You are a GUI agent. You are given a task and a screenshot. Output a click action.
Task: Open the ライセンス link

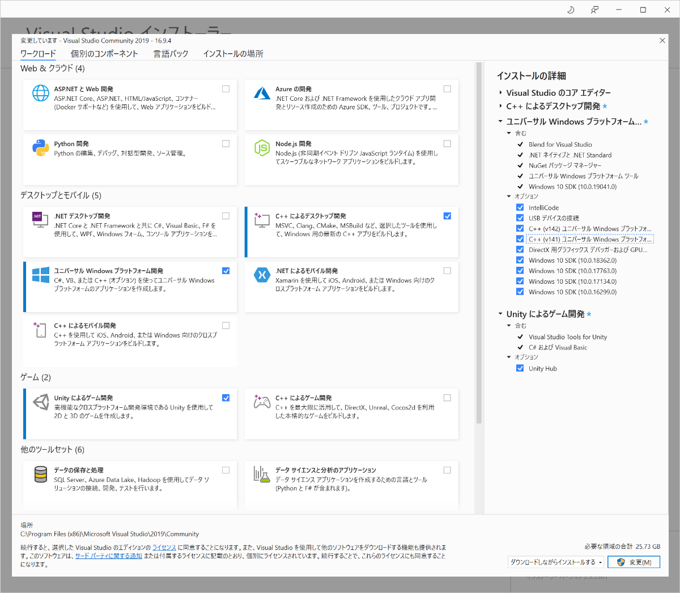click(x=164, y=548)
